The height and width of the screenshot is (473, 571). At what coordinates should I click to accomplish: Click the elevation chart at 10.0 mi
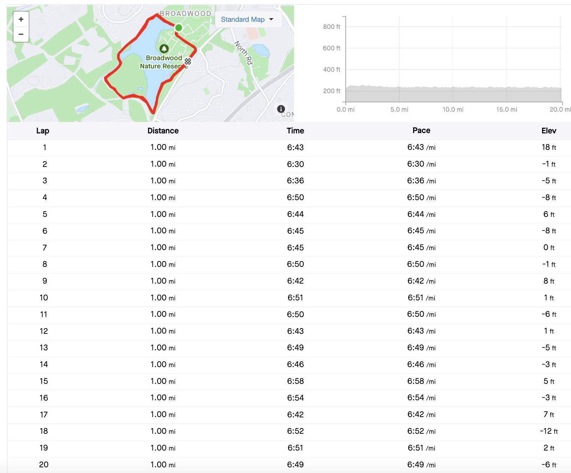(x=453, y=89)
